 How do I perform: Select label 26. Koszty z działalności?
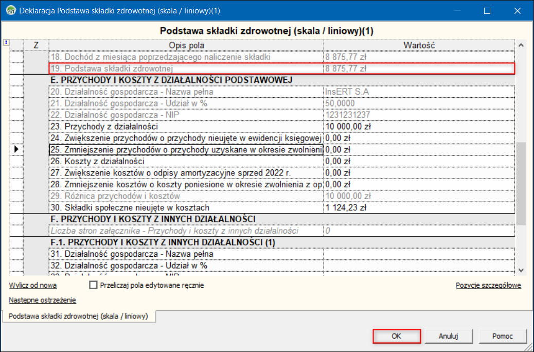coord(186,161)
